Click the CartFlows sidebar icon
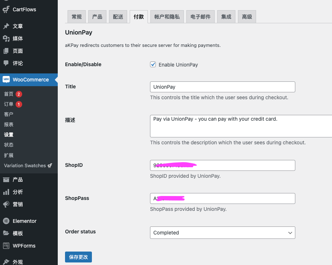Screen dimensions: 332x265 pyautogui.click(x=6, y=9)
